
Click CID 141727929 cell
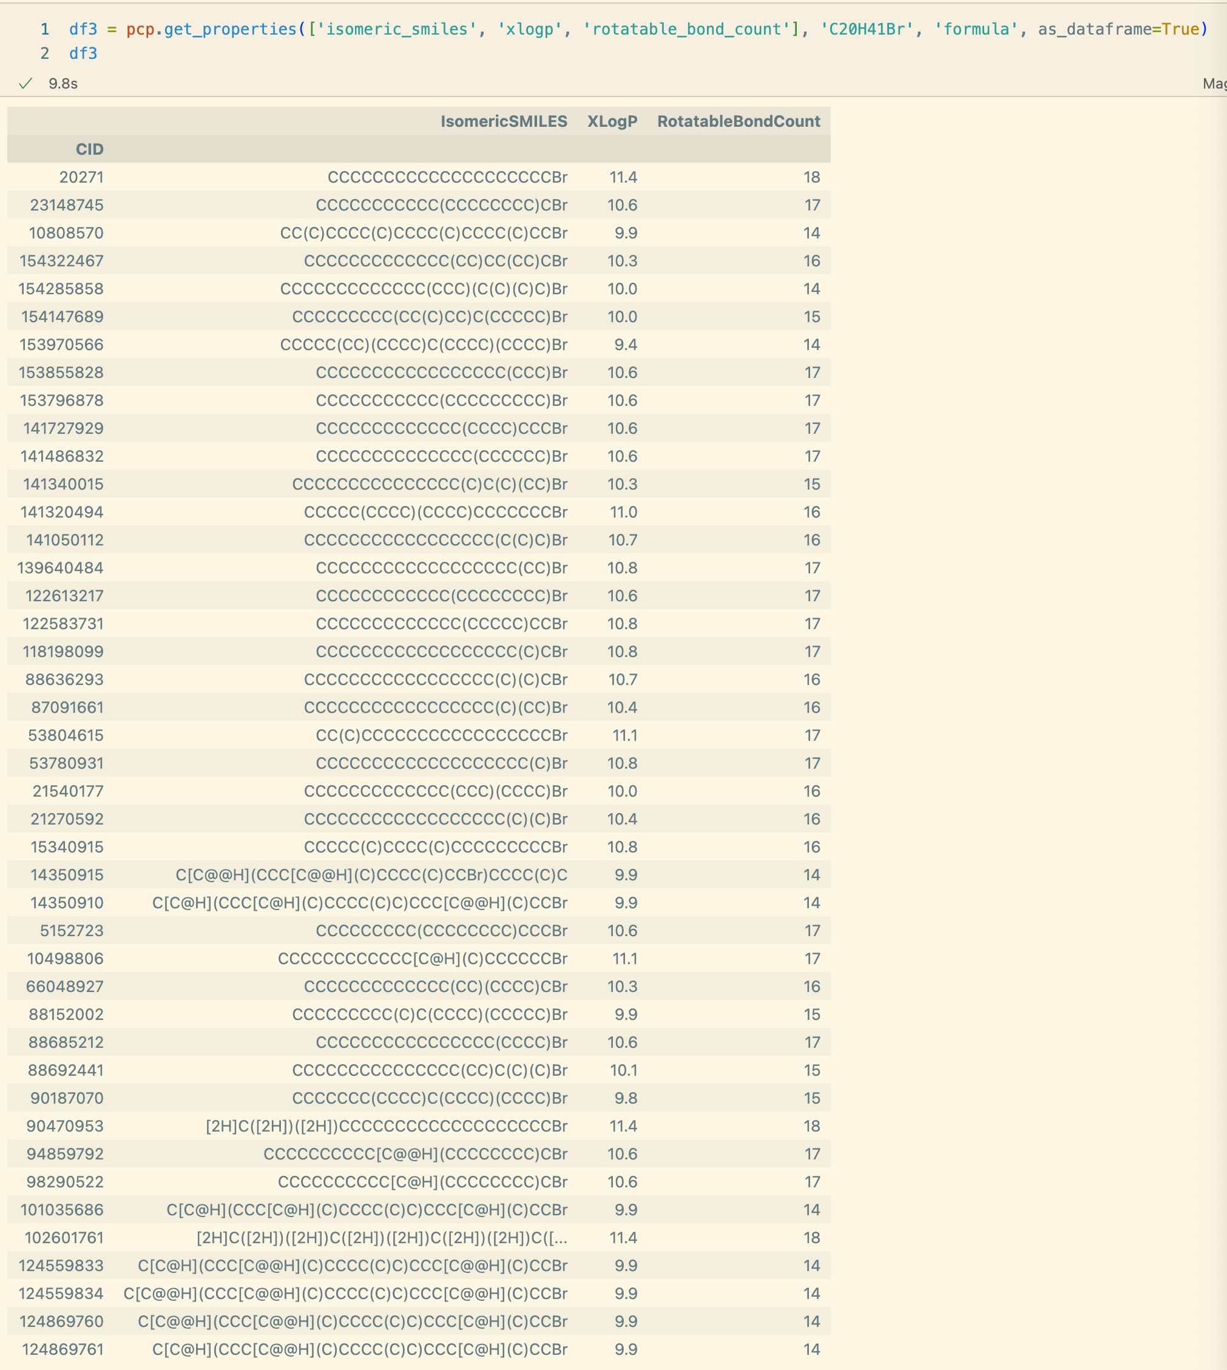tap(63, 428)
